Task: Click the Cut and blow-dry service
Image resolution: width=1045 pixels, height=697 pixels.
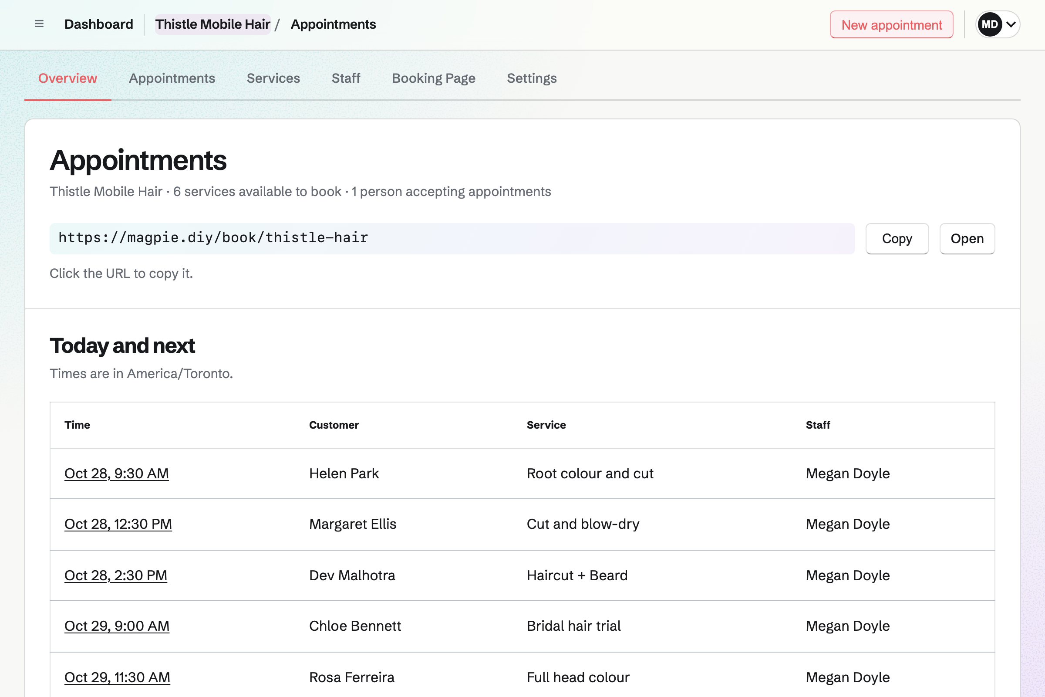Action: pos(583,524)
